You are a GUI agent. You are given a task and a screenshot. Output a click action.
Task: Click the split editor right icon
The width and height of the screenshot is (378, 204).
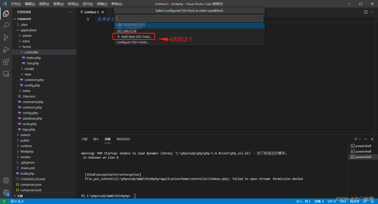pos(366,12)
